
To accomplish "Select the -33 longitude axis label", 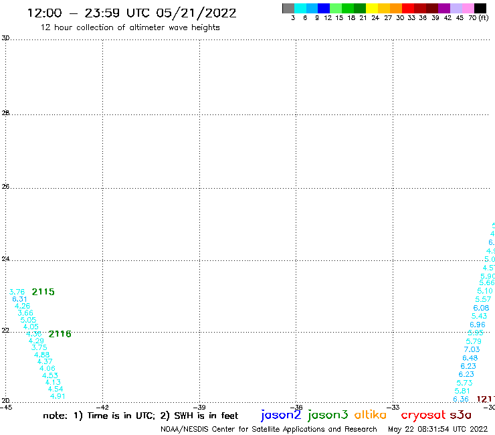I will click(x=393, y=408).
